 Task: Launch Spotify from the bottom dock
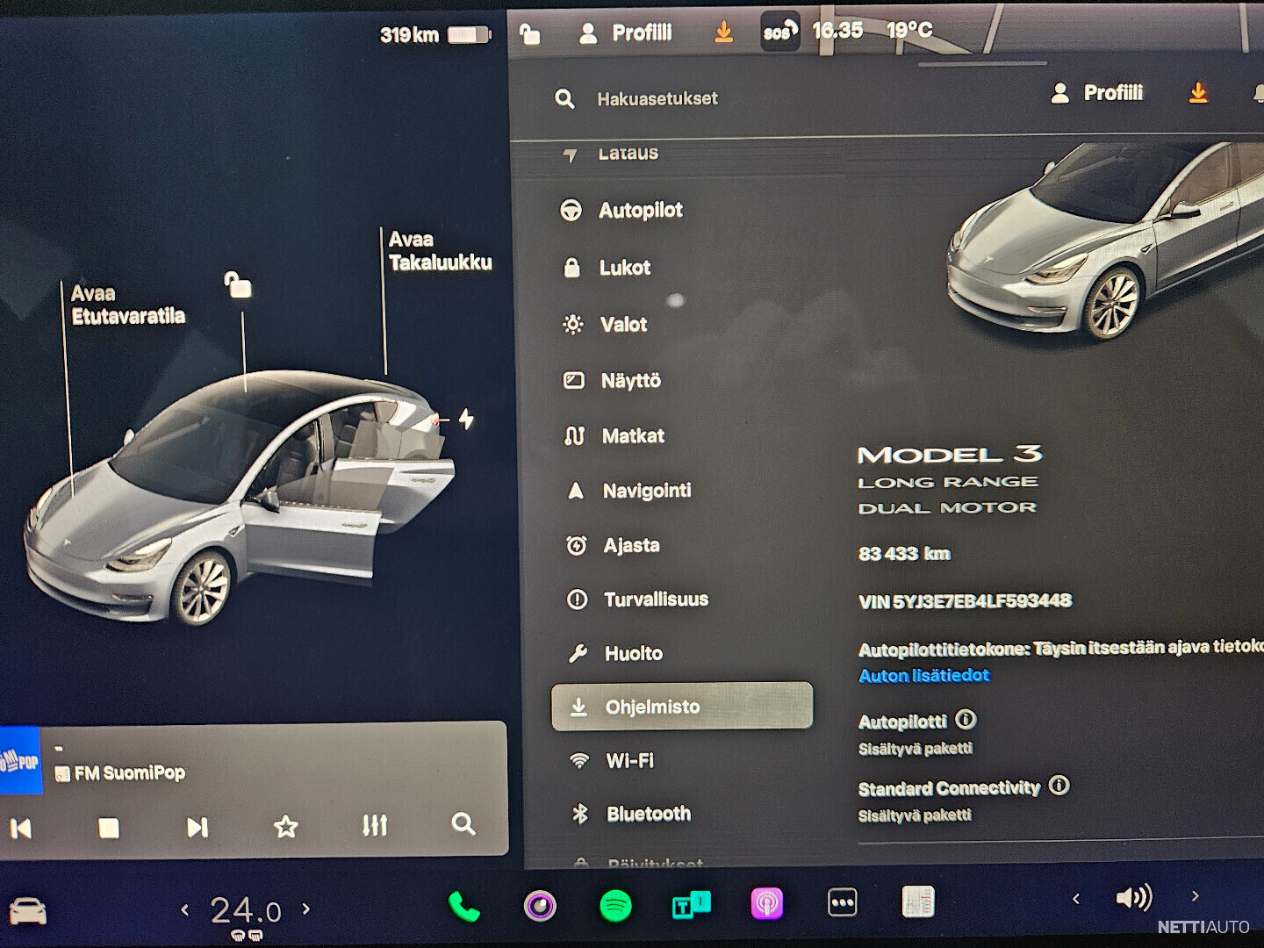[x=615, y=905]
